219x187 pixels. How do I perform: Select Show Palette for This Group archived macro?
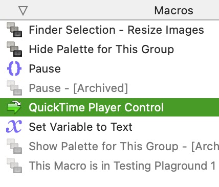tap(109, 146)
